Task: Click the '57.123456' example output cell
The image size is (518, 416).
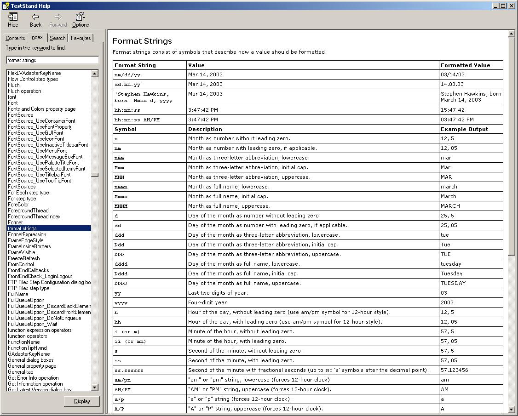Action: pos(471,370)
